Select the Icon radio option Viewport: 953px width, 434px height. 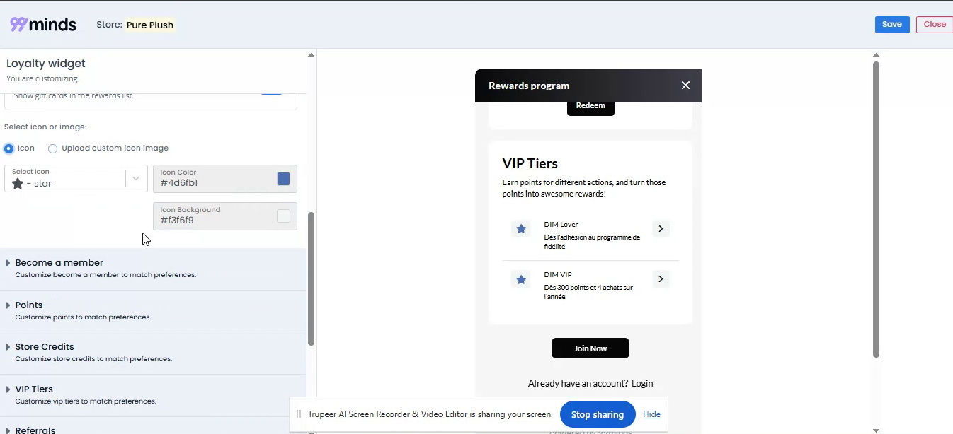point(9,148)
